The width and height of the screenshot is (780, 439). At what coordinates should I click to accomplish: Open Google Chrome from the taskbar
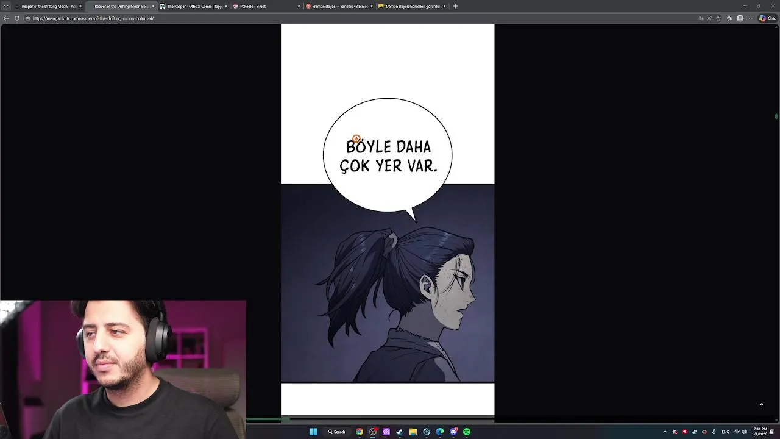360,432
